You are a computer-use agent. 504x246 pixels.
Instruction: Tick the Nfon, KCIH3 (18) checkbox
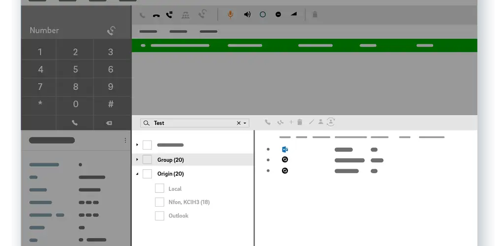159,202
